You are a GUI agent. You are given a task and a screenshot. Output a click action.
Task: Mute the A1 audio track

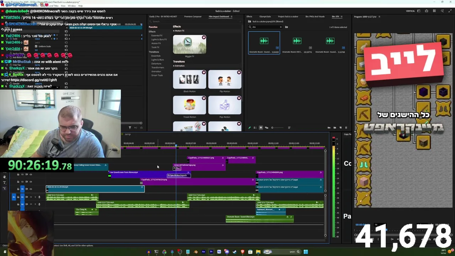pos(31,197)
